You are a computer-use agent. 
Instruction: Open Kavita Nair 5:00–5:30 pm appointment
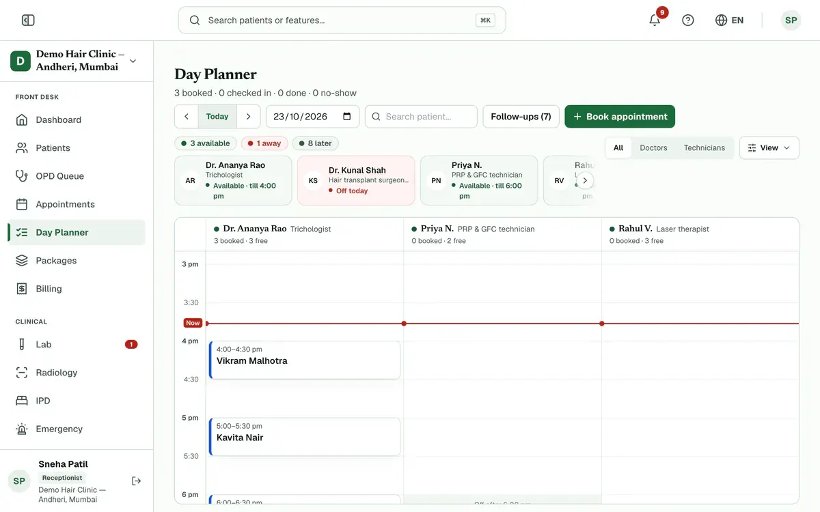[305, 437]
